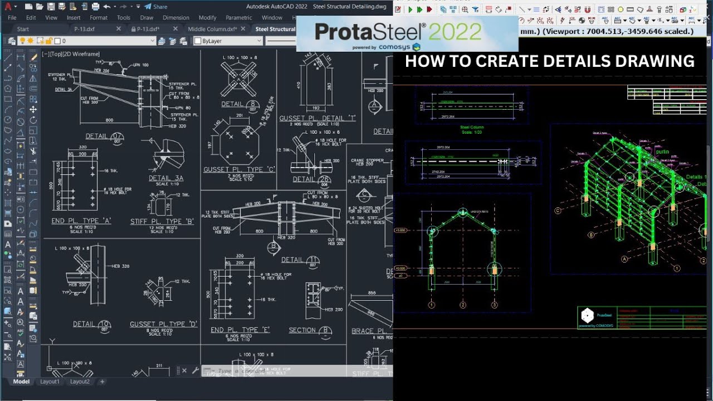Select the Move tool with four arrows

click(x=33, y=110)
